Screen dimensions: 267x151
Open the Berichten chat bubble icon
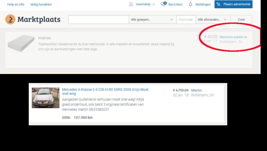coord(163,4)
